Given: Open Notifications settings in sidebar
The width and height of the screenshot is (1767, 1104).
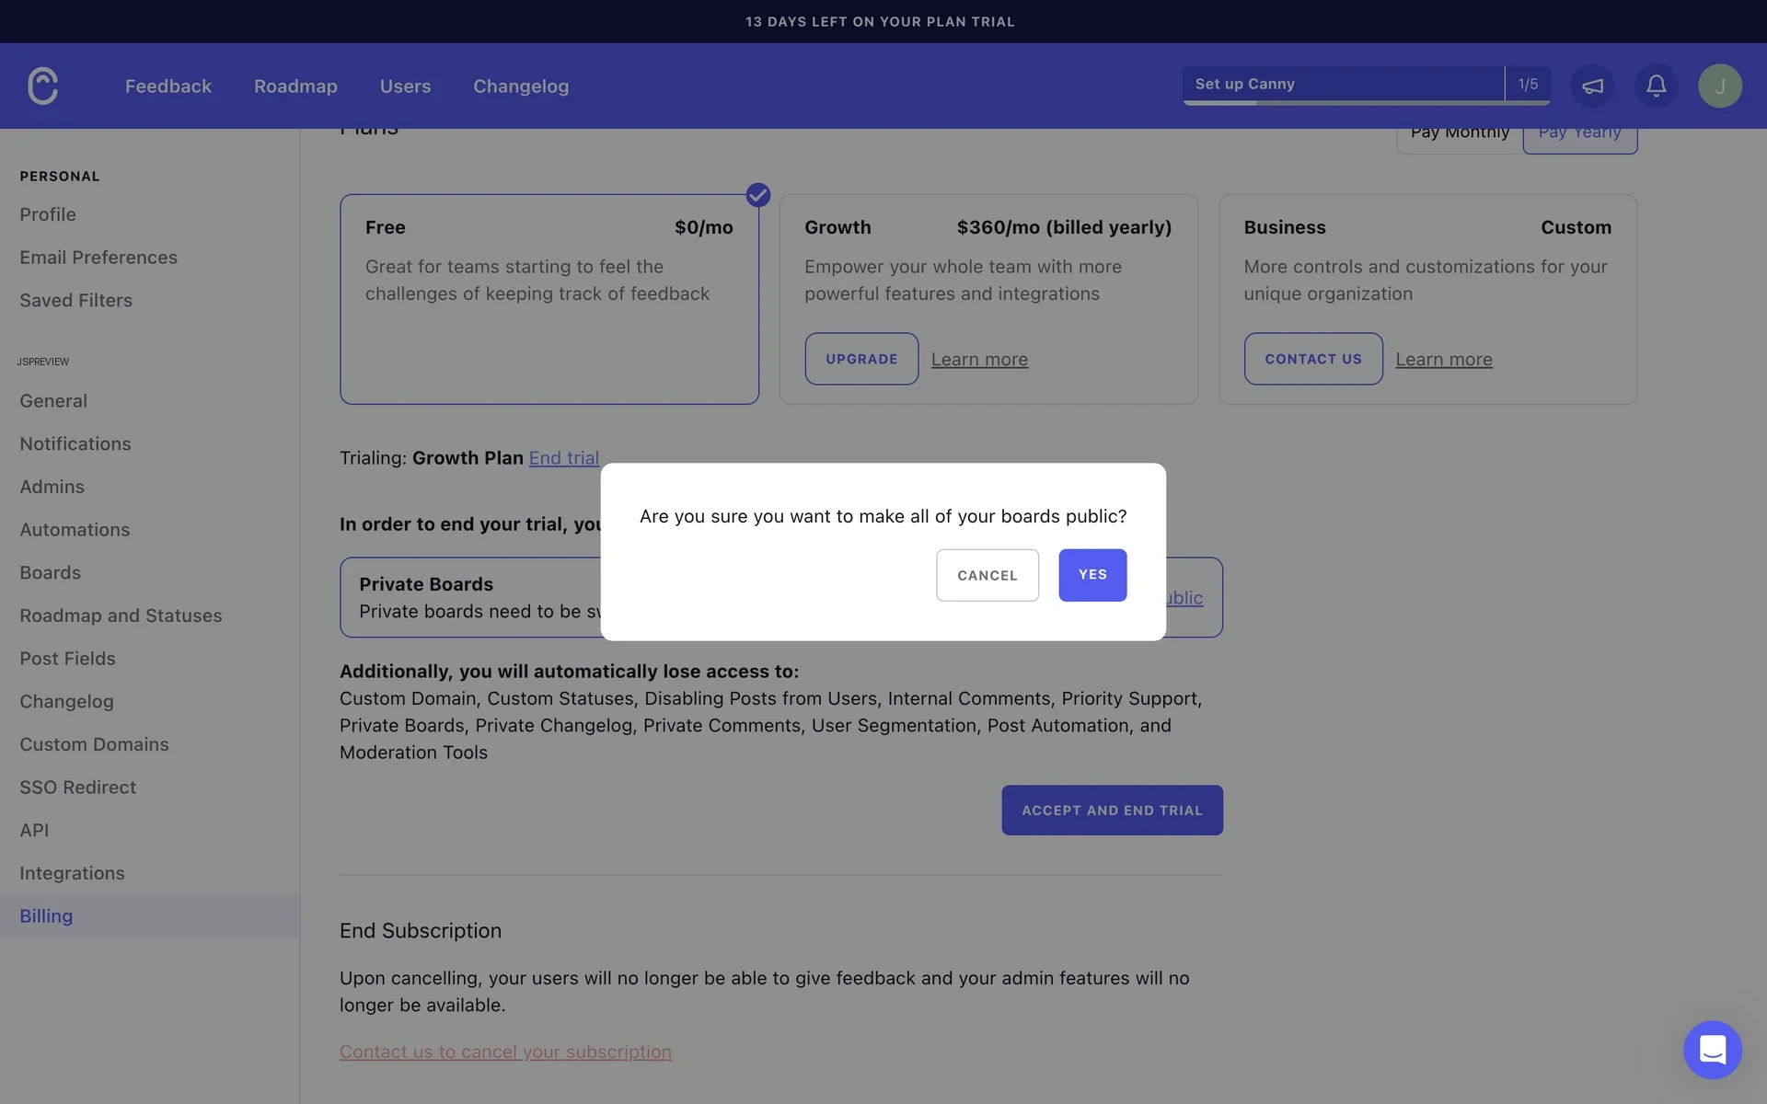Looking at the screenshot, I should click(x=75, y=444).
